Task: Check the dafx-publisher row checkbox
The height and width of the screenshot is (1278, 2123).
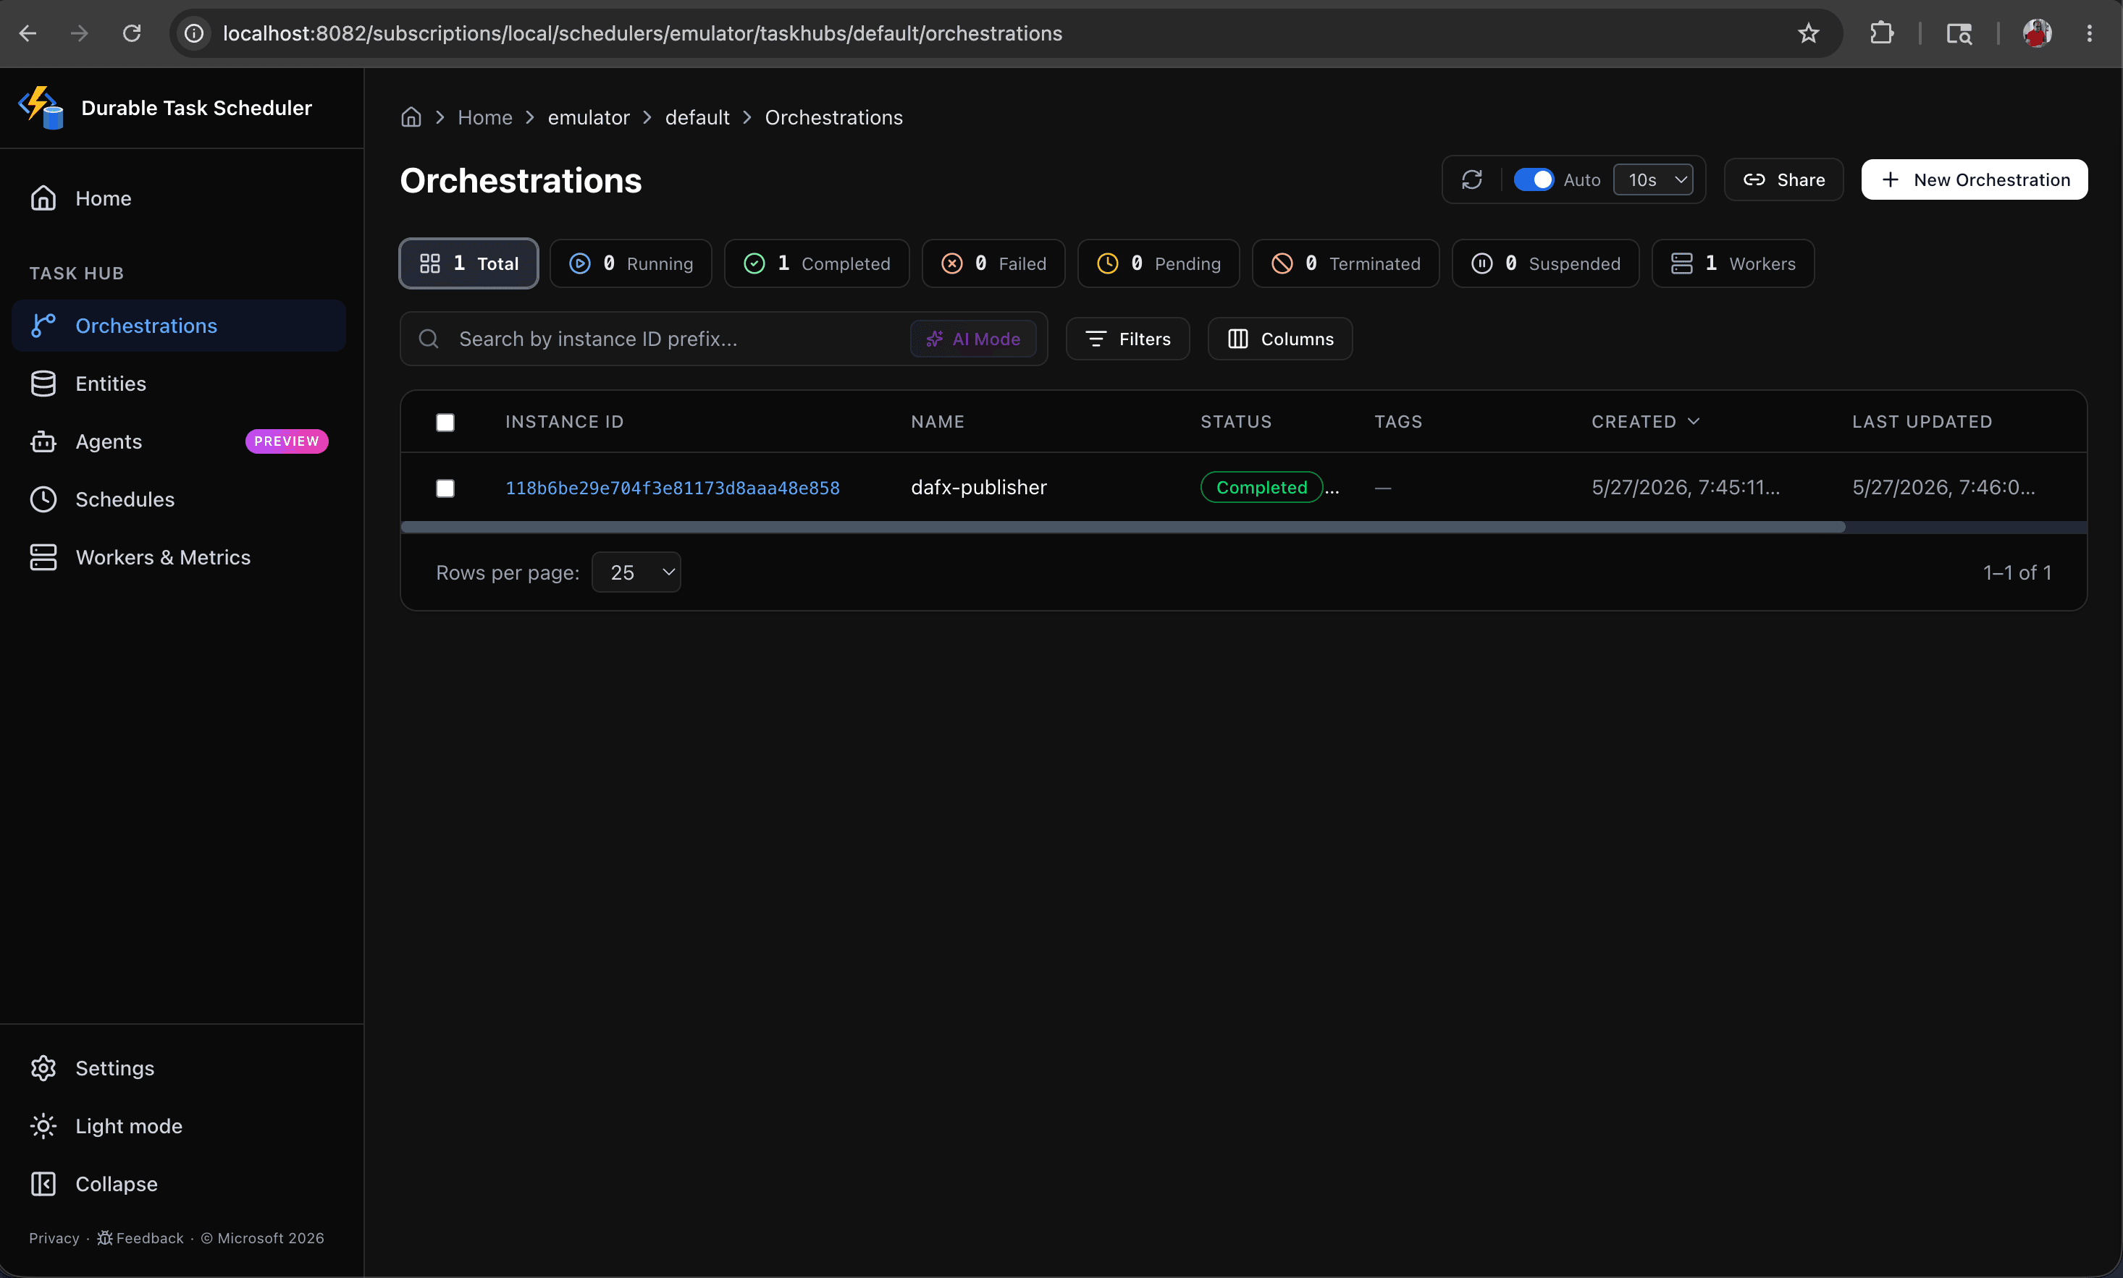Action: tap(445, 488)
